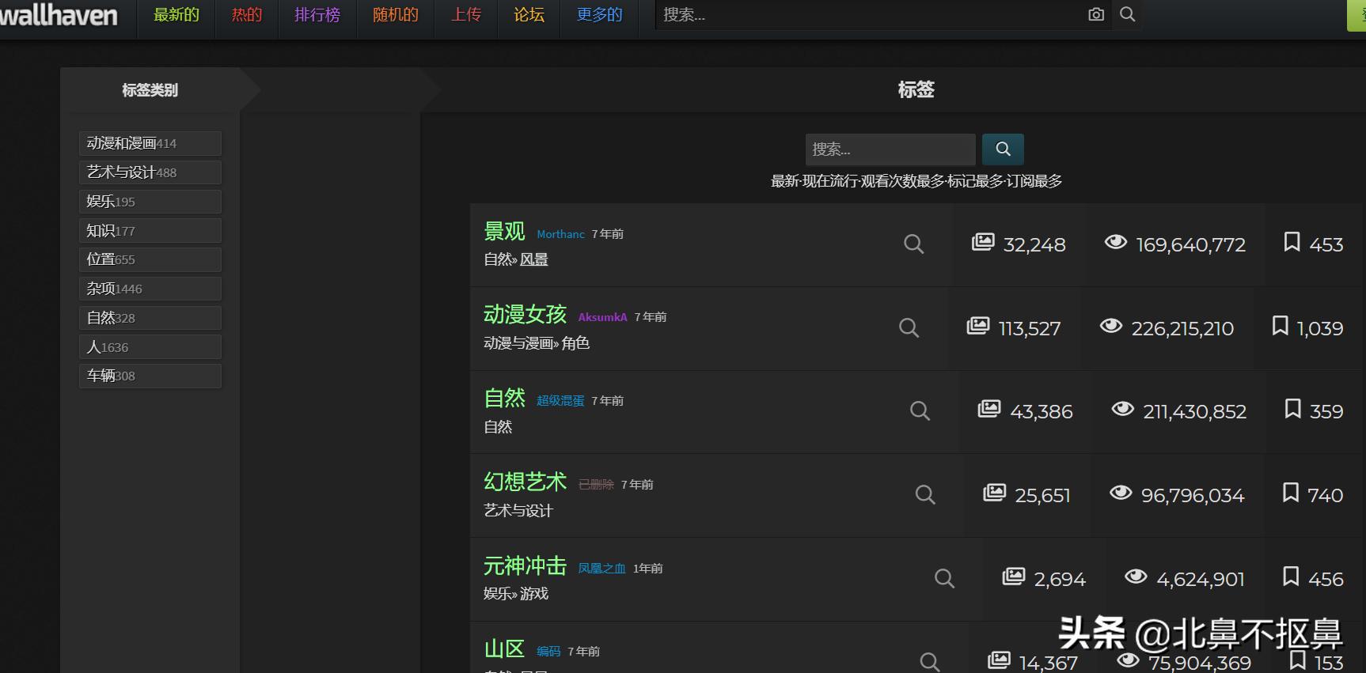Click the eye icon beside 4,624,901
The height and width of the screenshot is (673, 1366).
[x=1136, y=577]
